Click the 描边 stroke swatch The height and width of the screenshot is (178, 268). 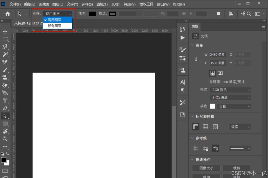(113, 14)
